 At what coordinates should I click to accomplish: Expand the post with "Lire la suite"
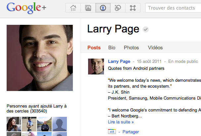[x=121, y=122]
